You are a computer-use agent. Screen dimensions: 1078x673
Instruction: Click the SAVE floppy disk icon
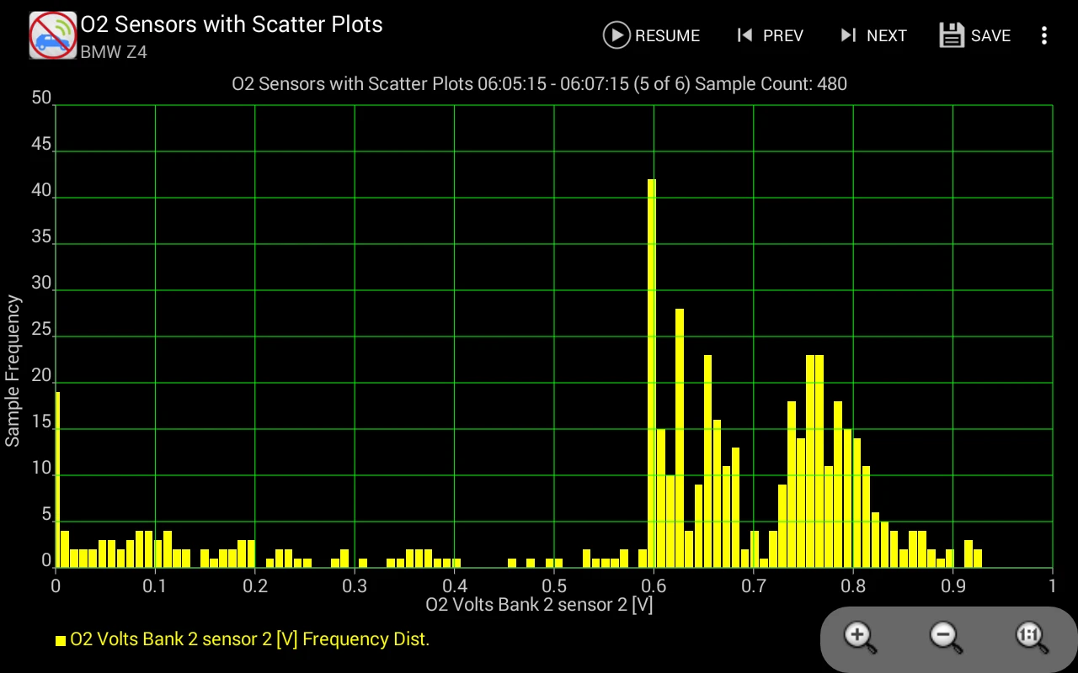coord(952,35)
